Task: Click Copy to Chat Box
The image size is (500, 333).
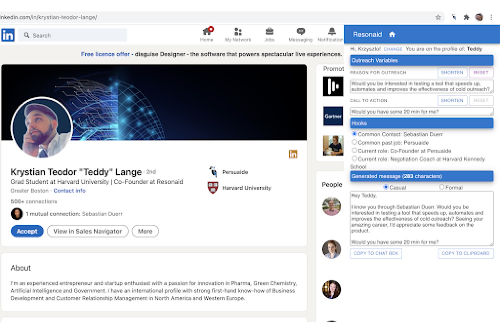Action: tap(376, 253)
